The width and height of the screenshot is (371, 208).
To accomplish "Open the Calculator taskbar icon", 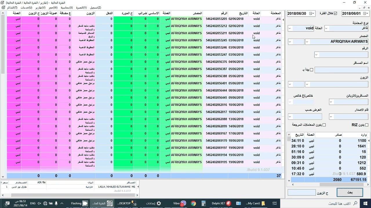I will [203, 203].
